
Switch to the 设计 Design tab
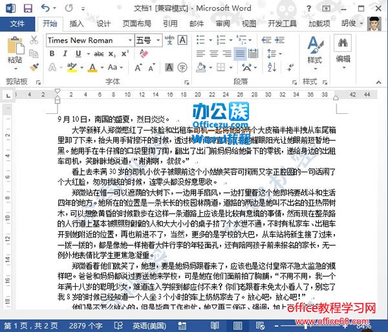pyautogui.click(x=103, y=24)
